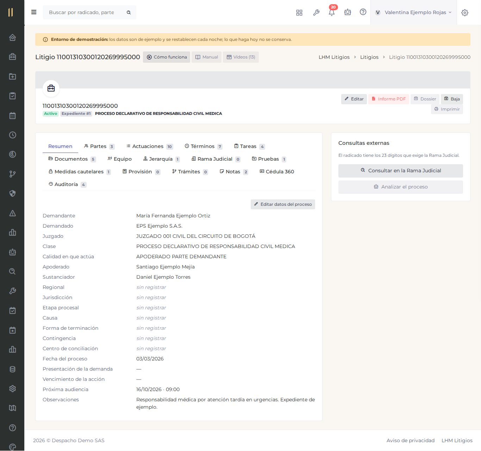
Task: Open the Notas tab
Action: (x=234, y=172)
